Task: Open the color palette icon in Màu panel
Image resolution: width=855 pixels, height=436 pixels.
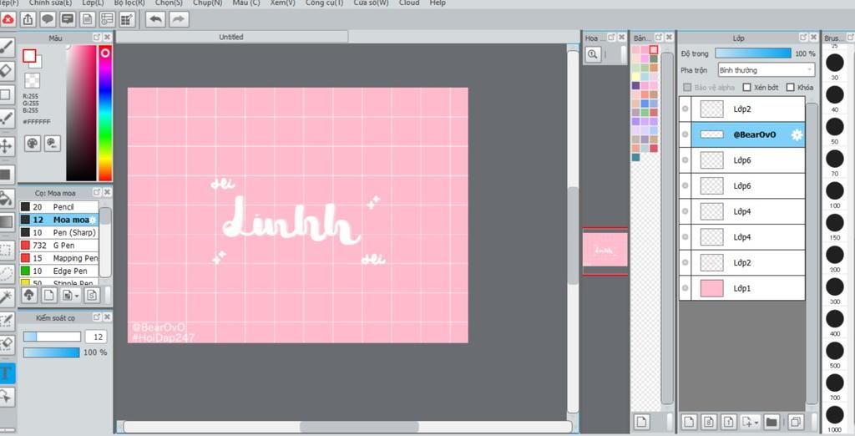Action: [33, 144]
